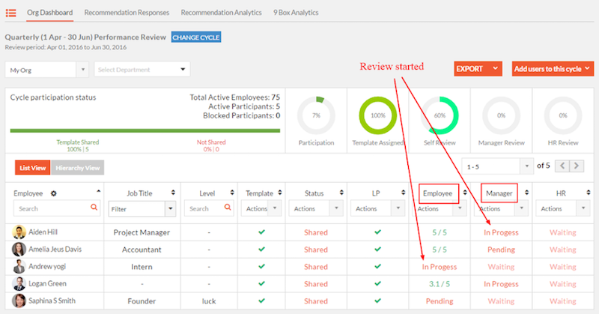Go to next page arrow

pos(577,166)
